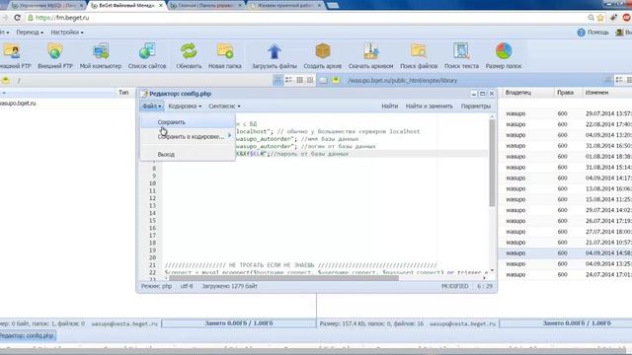Open the Список сайтов toolbar icon
The image size is (632, 355).
coord(147,51)
